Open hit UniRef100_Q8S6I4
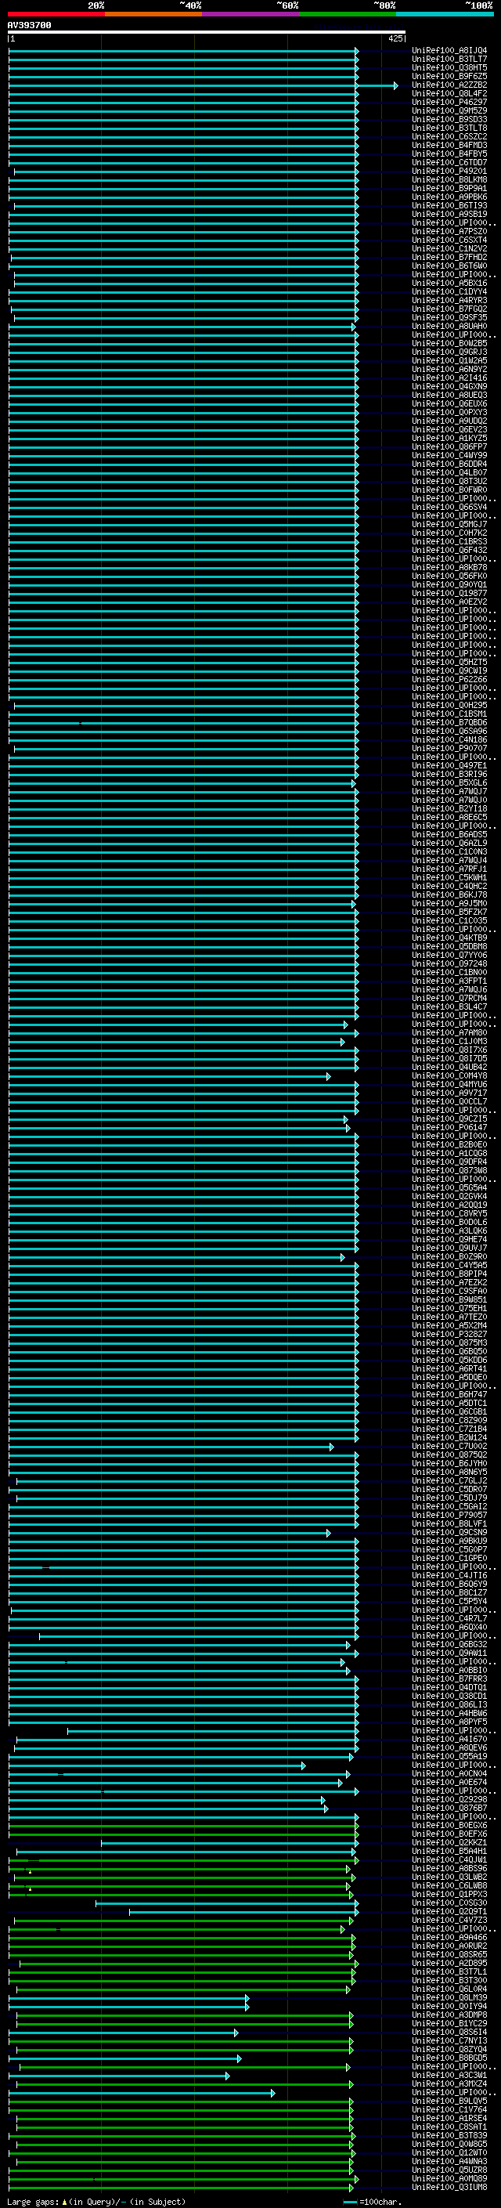The width and height of the screenshot is (501, 2208). (449, 2032)
